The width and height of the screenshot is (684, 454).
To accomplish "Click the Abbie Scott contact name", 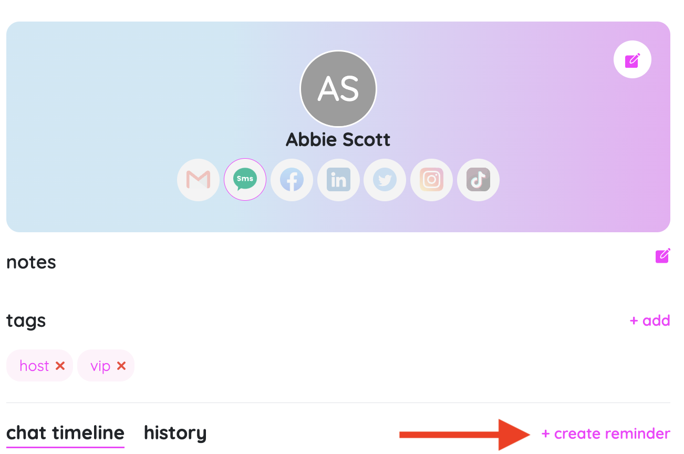I will [338, 140].
